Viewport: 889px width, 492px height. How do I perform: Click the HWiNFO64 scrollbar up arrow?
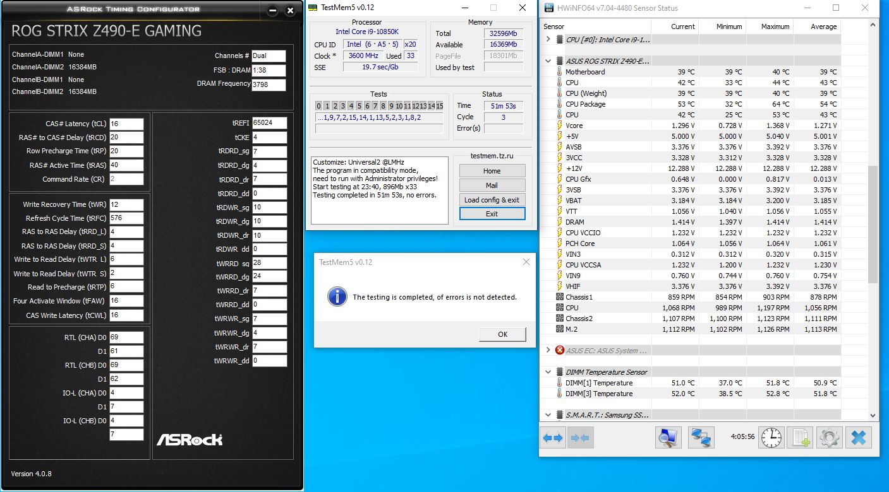click(x=873, y=25)
